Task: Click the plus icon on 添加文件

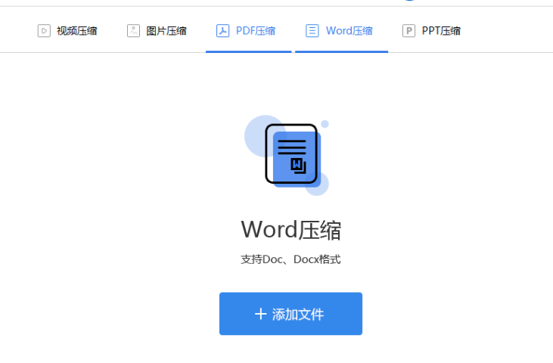Action: tap(261, 314)
